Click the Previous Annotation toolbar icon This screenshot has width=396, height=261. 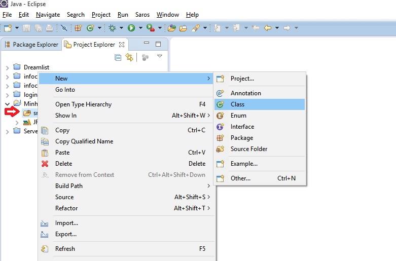pyautogui.click(x=236, y=28)
